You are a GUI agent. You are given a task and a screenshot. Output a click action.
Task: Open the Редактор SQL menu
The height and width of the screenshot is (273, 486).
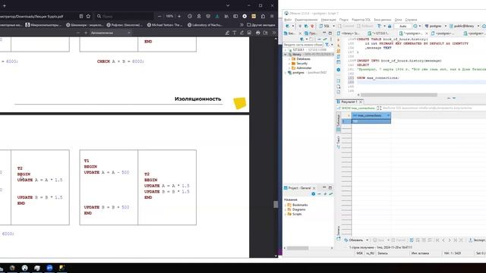point(361,20)
